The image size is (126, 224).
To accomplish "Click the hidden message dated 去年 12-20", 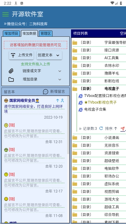I will (x=34, y=158).
